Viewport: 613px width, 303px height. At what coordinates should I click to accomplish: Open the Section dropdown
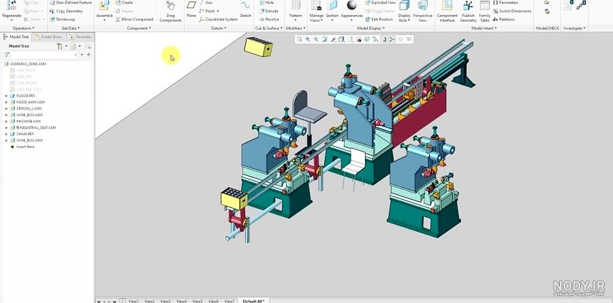[x=332, y=18]
